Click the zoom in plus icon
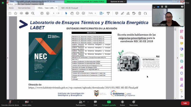The width and height of the screenshot is (191, 107). (x=83, y=13)
